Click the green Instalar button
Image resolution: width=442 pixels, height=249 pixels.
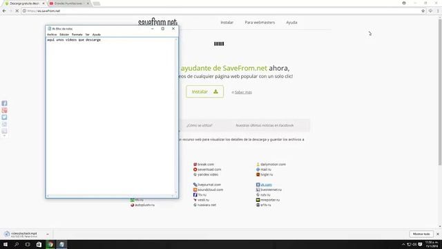(204, 92)
